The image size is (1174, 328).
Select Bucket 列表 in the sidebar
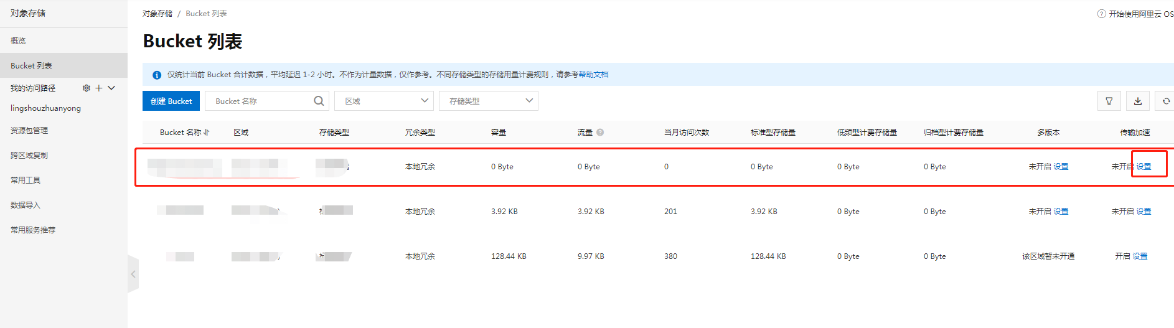(x=63, y=65)
